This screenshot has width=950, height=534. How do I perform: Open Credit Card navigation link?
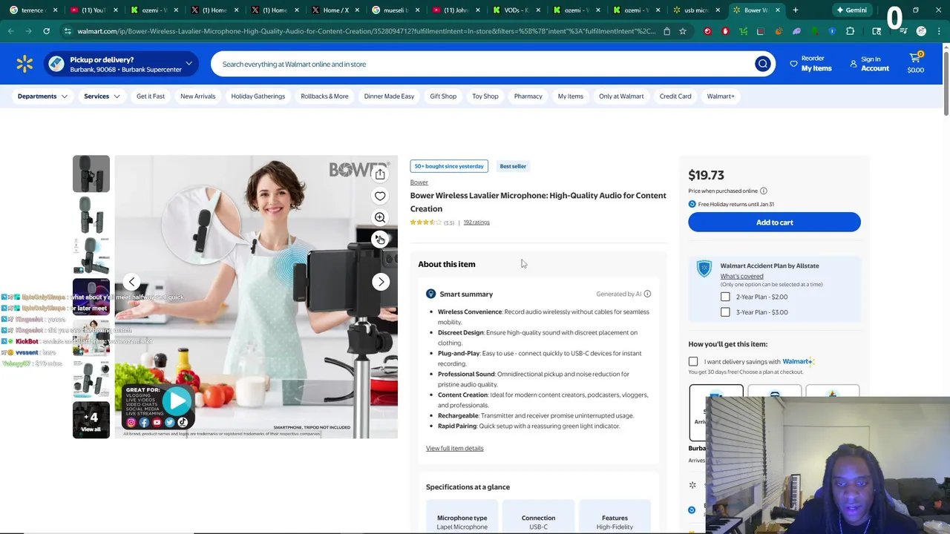click(675, 96)
